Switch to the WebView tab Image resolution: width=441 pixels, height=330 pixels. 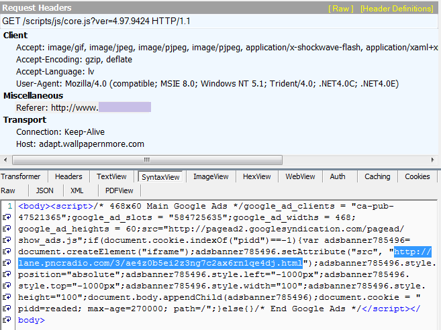coord(300,176)
